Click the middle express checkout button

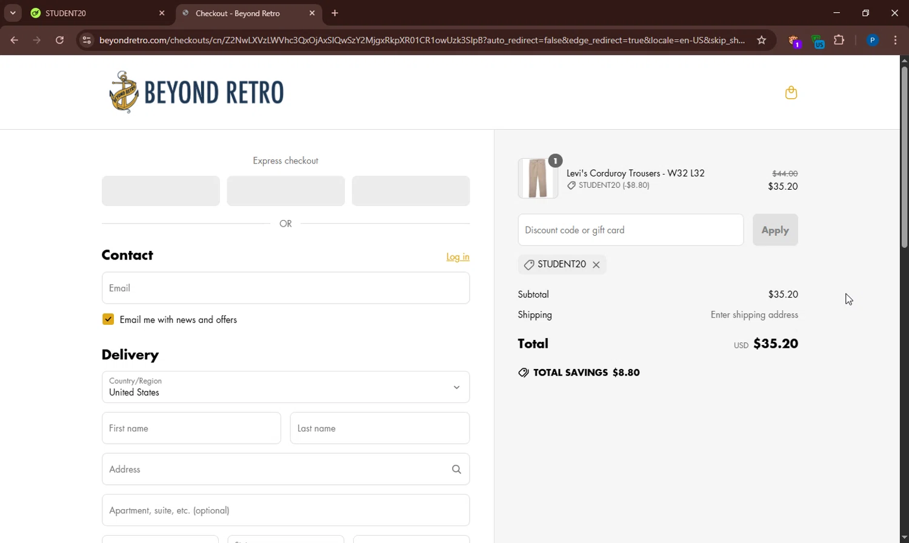(285, 191)
